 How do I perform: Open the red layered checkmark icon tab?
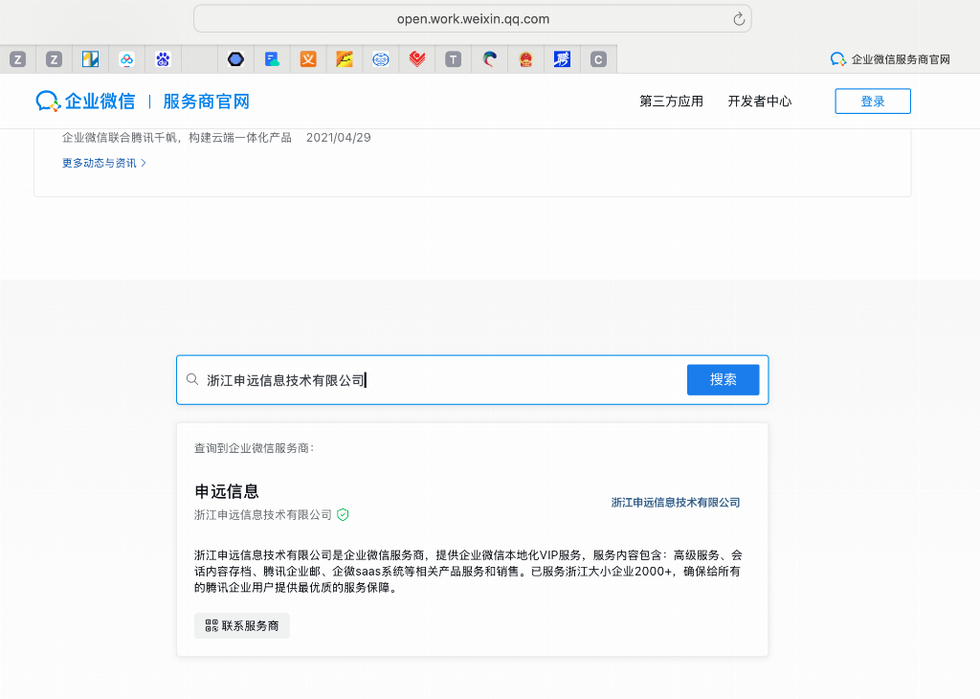click(x=417, y=59)
